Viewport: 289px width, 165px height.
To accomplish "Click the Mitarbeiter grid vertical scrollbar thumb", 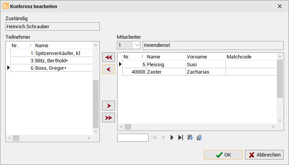I will coord(280,79).
